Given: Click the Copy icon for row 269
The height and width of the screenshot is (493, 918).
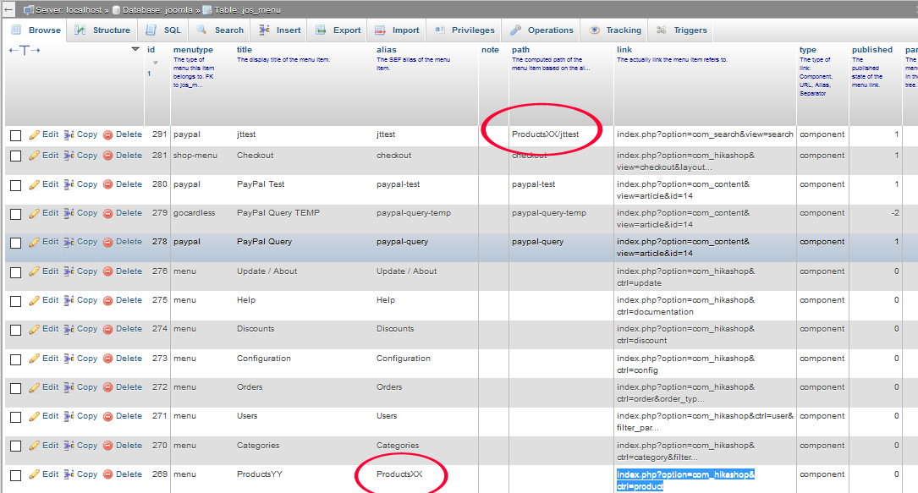Looking at the screenshot, I should [69, 474].
